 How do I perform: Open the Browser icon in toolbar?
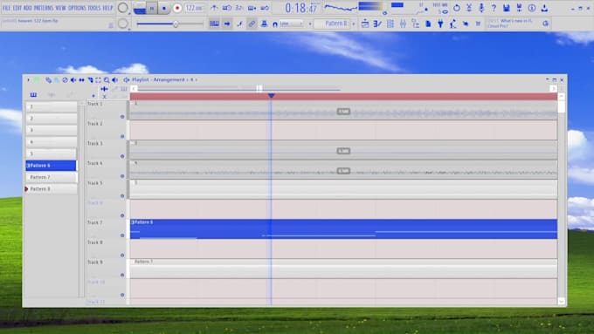click(x=415, y=24)
